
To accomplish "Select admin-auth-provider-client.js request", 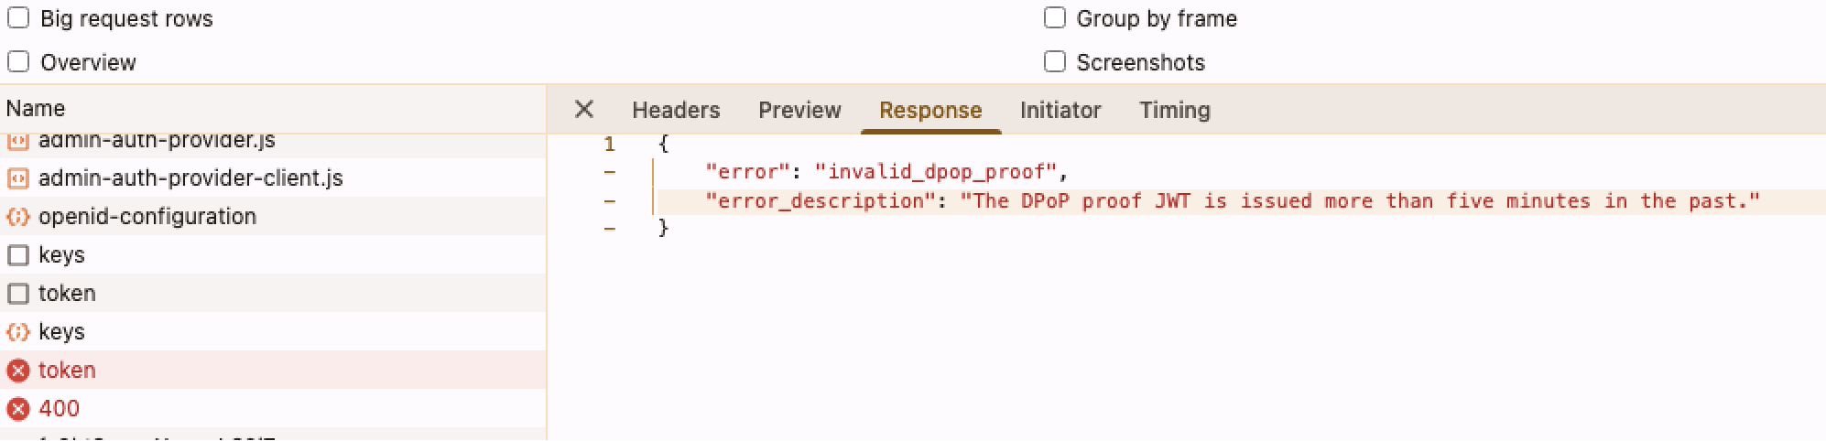I will coord(273,177).
